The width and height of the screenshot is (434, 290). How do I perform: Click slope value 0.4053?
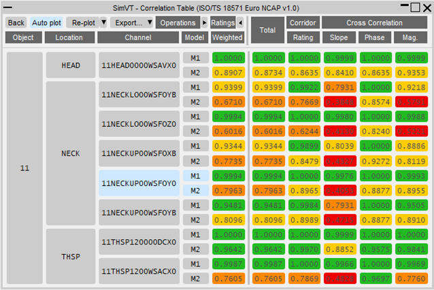(340, 190)
